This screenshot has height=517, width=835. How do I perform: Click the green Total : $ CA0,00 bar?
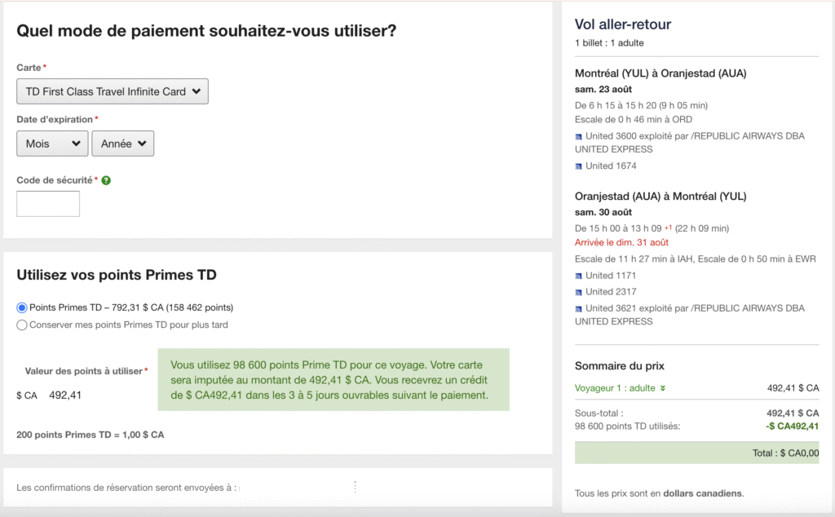pyautogui.click(x=696, y=453)
